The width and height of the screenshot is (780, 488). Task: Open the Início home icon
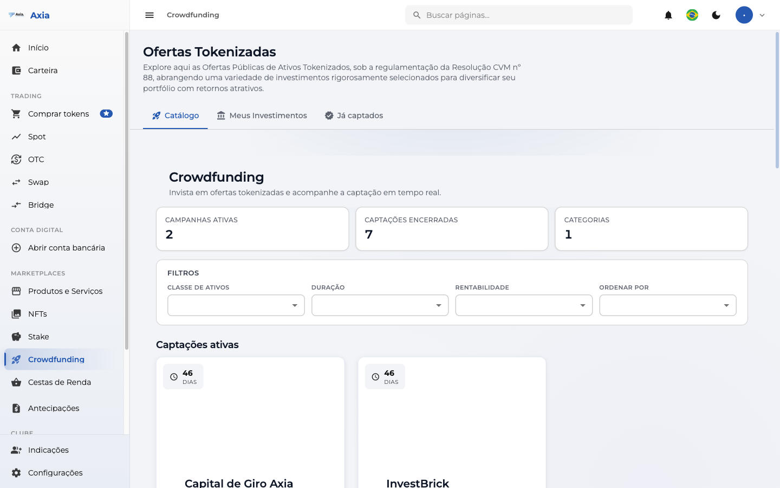(16, 48)
